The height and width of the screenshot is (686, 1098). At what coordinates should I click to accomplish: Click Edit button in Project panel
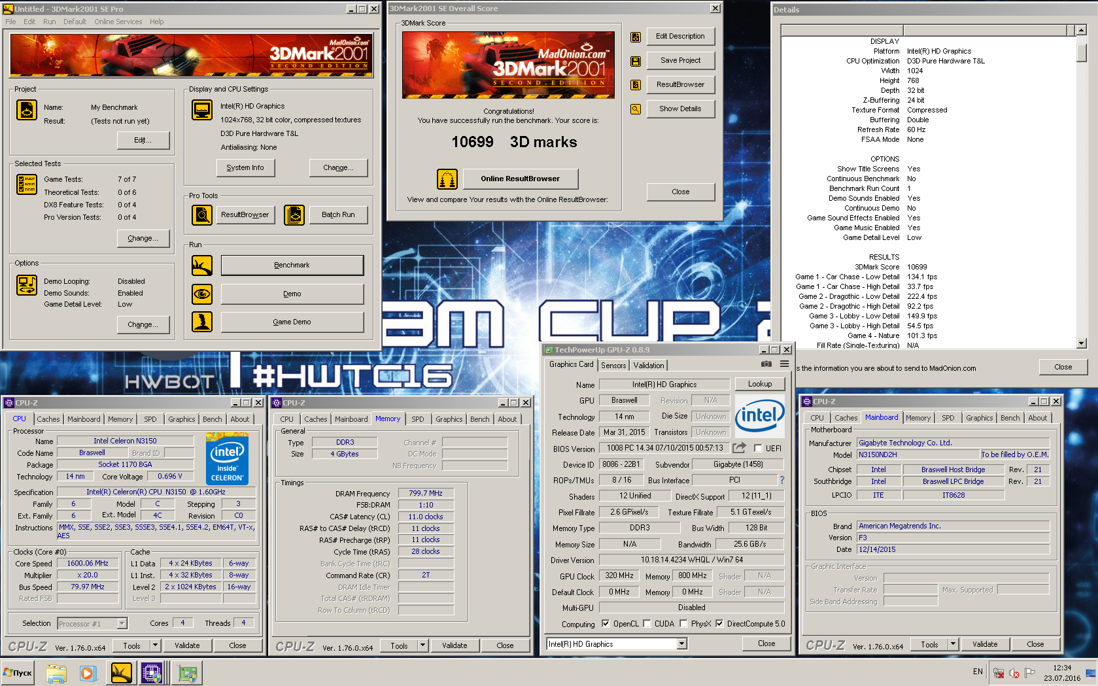pyautogui.click(x=143, y=140)
